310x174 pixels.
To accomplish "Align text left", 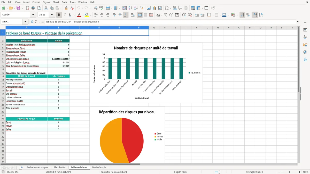I will coord(96,15).
